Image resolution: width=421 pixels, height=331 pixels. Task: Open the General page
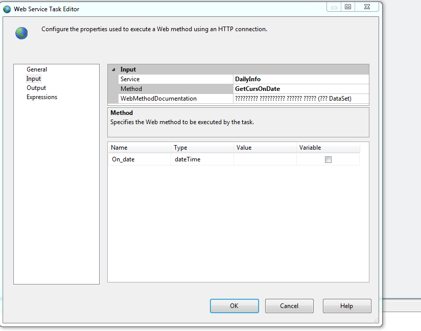click(37, 69)
